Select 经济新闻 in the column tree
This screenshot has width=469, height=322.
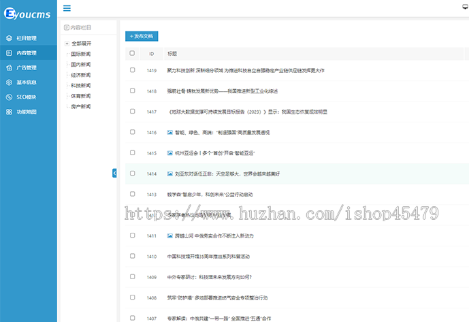pyautogui.click(x=81, y=75)
